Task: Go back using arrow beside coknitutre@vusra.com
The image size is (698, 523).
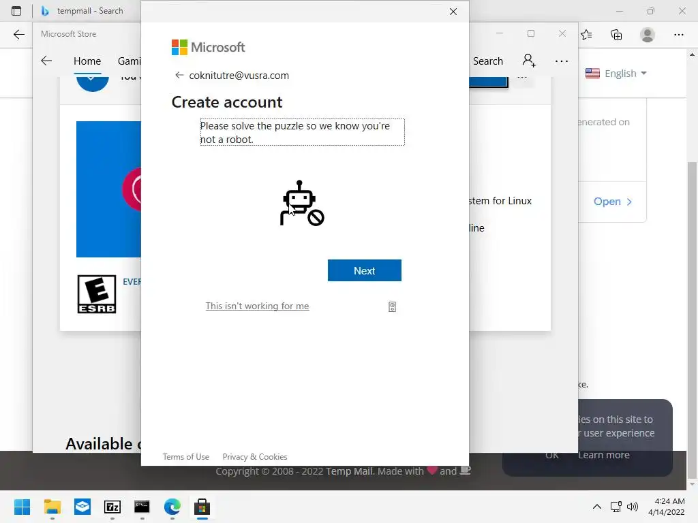Action: 179,75
